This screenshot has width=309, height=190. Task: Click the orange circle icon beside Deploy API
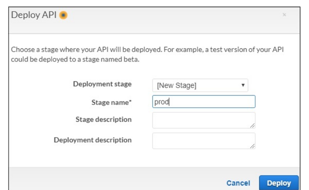[x=64, y=16]
